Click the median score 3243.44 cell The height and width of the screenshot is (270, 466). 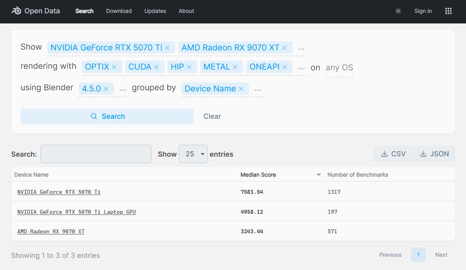click(x=252, y=232)
